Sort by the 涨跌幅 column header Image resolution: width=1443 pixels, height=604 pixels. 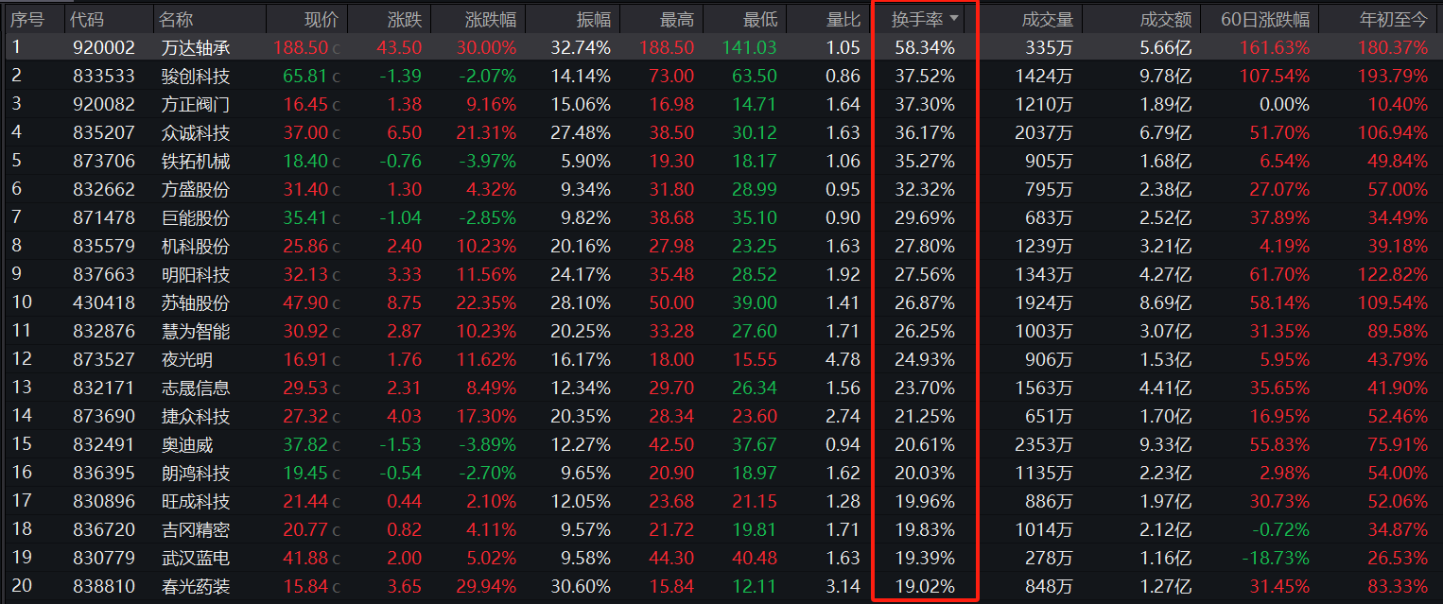[x=490, y=20]
